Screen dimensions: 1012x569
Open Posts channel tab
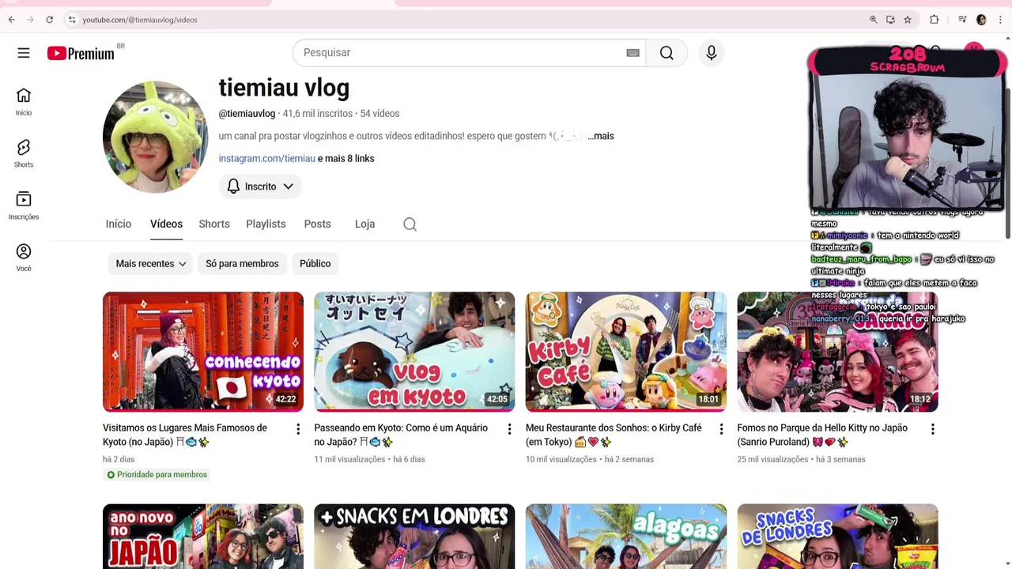click(x=317, y=224)
